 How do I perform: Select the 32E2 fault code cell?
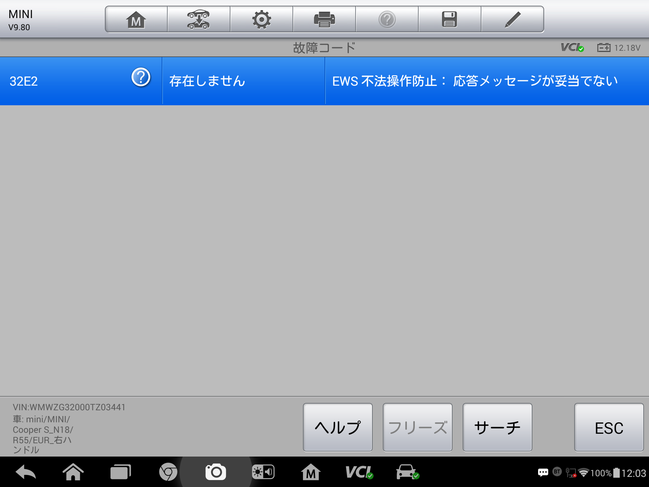pos(81,81)
